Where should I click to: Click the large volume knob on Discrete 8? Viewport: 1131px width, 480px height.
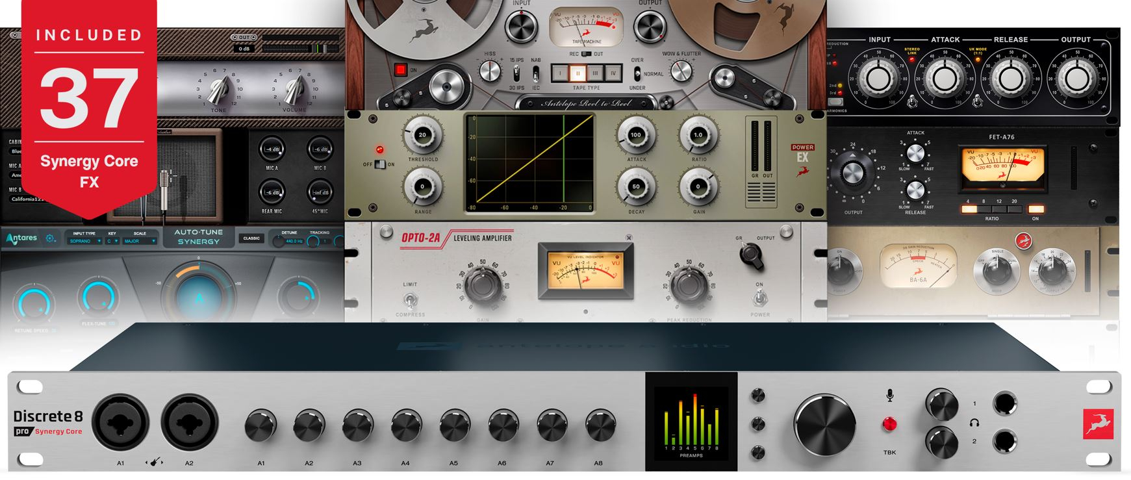(x=824, y=425)
